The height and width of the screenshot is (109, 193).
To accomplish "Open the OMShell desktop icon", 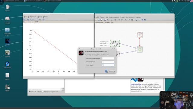I will [x=7, y=53].
